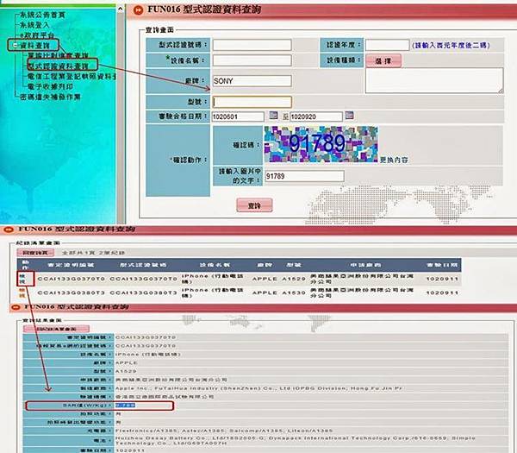The image size is (517, 453).
Task: Click the 設備名稱 column header in the results table
Action: click(215, 265)
